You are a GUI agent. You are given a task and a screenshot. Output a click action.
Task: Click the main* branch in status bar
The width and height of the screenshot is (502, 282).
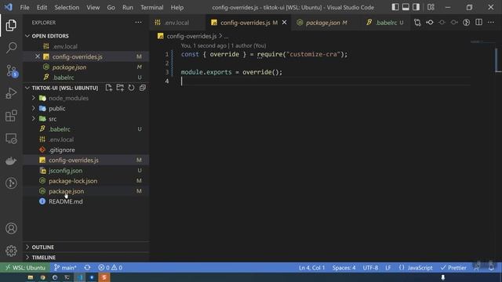click(x=65, y=268)
